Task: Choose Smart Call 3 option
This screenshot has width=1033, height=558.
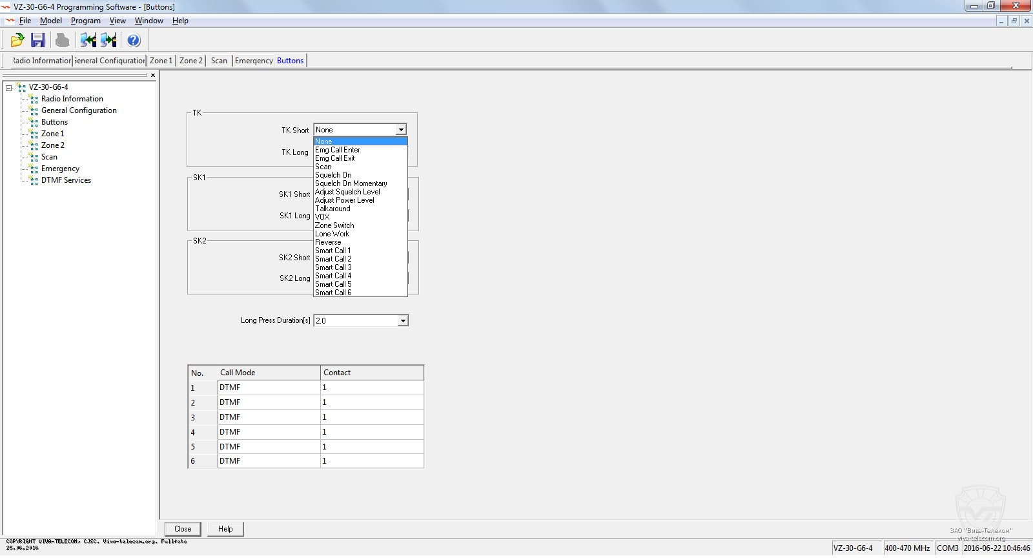Action: click(x=360, y=267)
